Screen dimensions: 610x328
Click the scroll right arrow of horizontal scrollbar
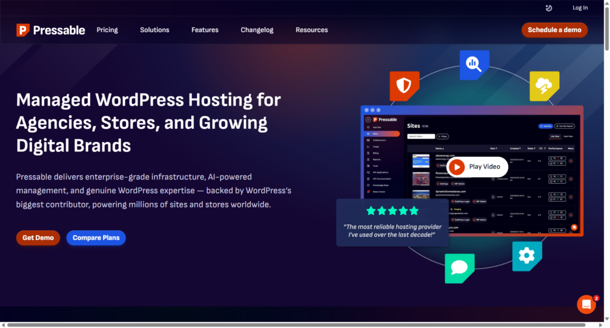pyautogui.click(x=600, y=325)
